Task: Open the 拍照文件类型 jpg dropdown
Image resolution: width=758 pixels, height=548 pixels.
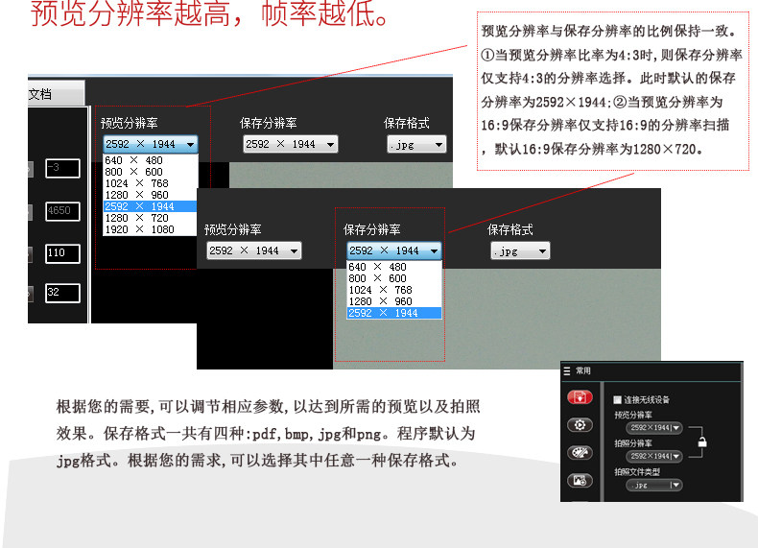Action: tap(653, 485)
